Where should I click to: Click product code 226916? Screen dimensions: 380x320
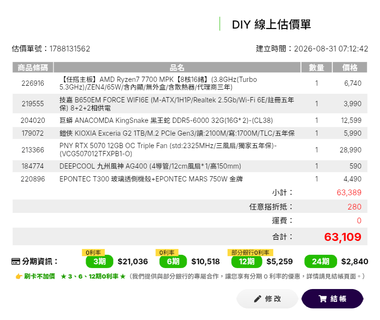click(33, 83)
